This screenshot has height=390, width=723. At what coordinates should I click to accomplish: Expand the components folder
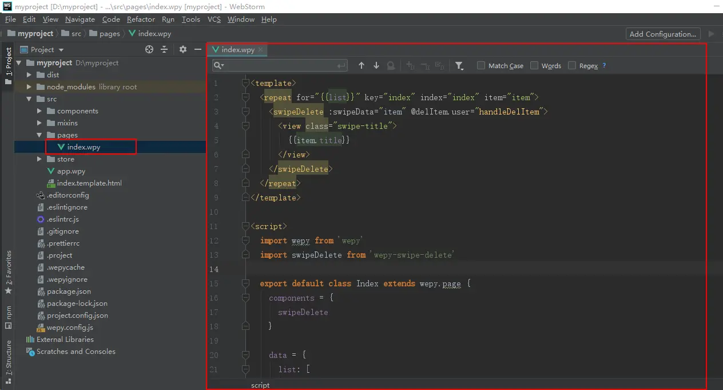(39, 111)
